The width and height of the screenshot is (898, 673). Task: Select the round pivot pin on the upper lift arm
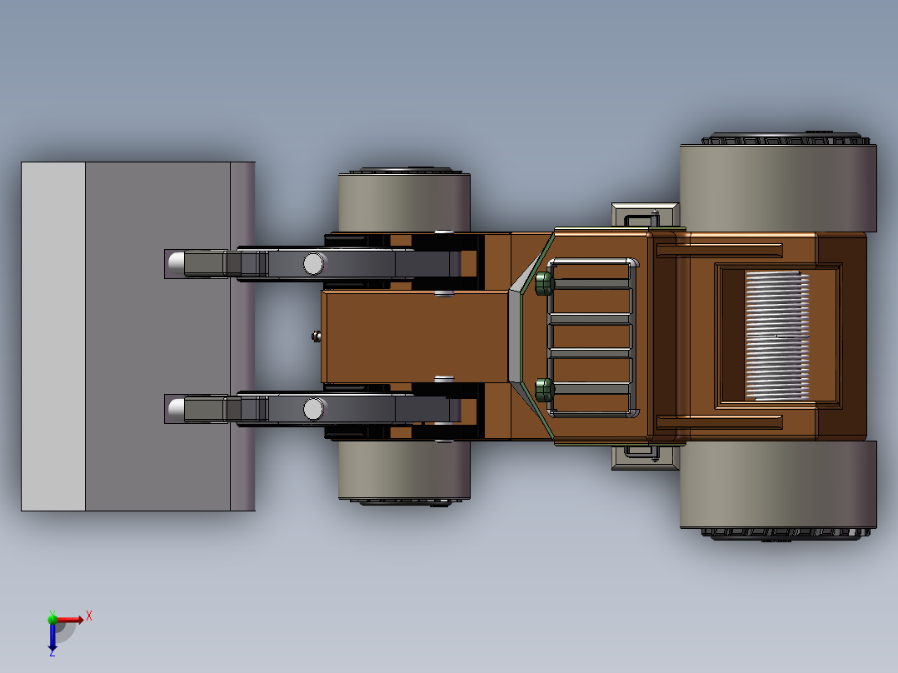(313, 264)
